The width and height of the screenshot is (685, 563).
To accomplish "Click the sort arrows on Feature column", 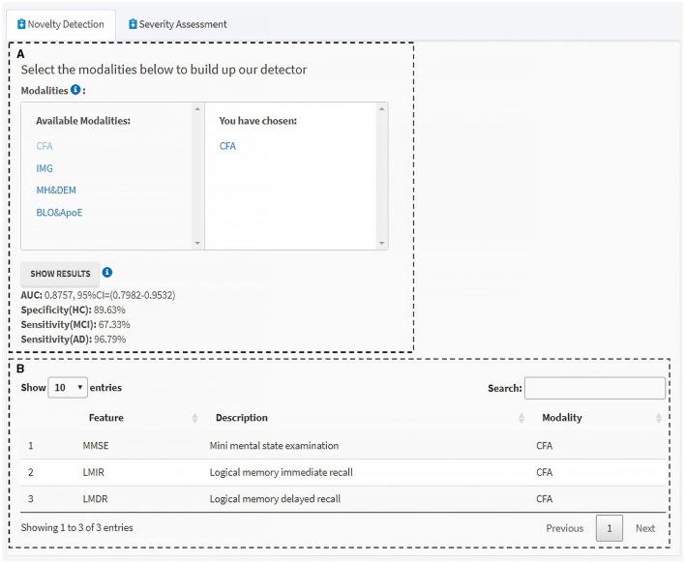I will (x=194, y=418).
